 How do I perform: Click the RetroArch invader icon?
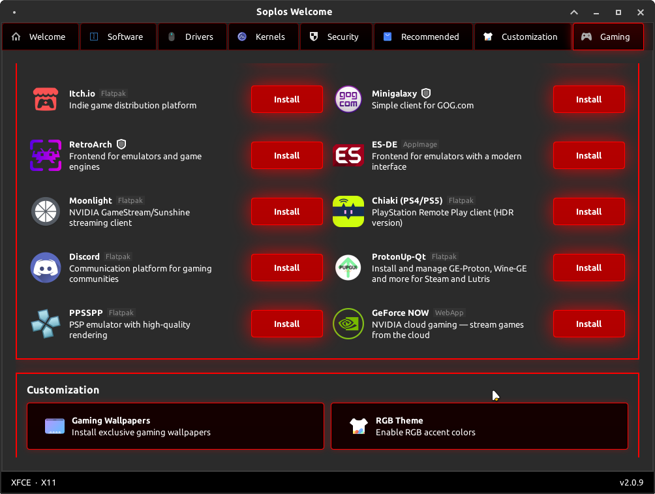coord(46,155)
